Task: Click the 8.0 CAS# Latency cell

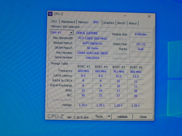Action: coord(83,76)
